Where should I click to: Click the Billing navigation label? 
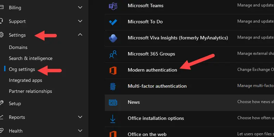click(15, 8)
